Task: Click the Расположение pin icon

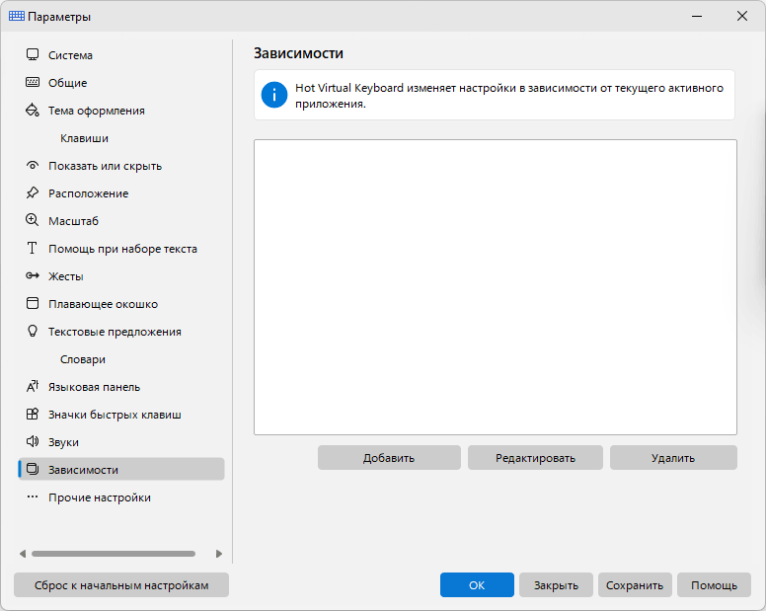Action: point(33,192)
